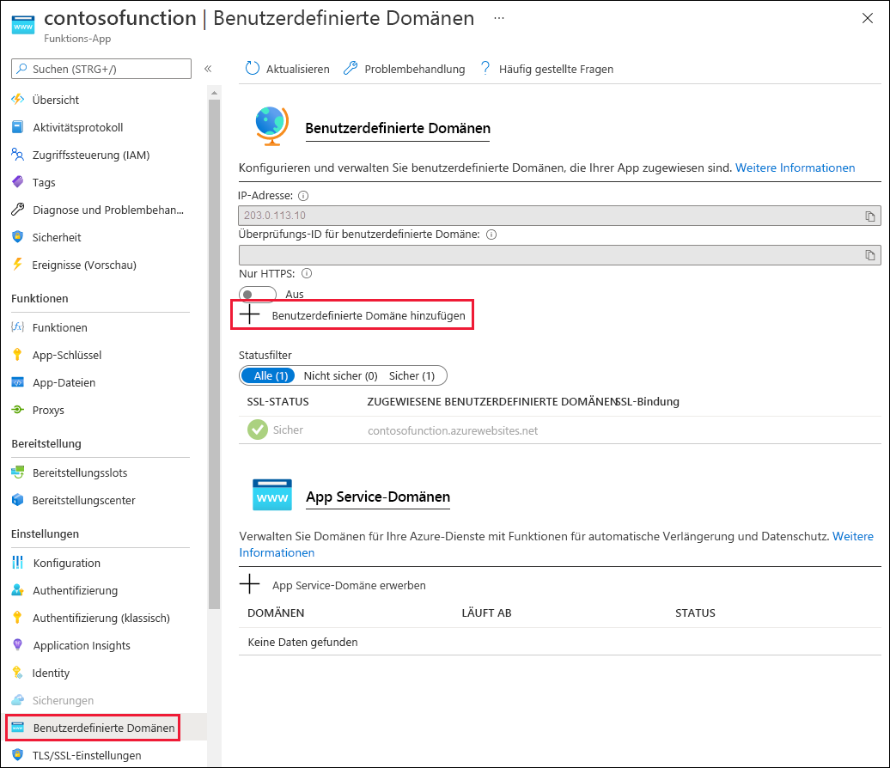
Task: Open the Weitere Informationen link
Action: pos(795,168)
